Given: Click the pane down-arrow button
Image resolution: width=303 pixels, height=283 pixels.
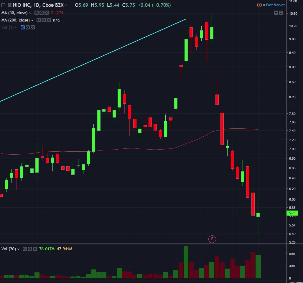Looking at the screenshot, I should coord(276,13).
